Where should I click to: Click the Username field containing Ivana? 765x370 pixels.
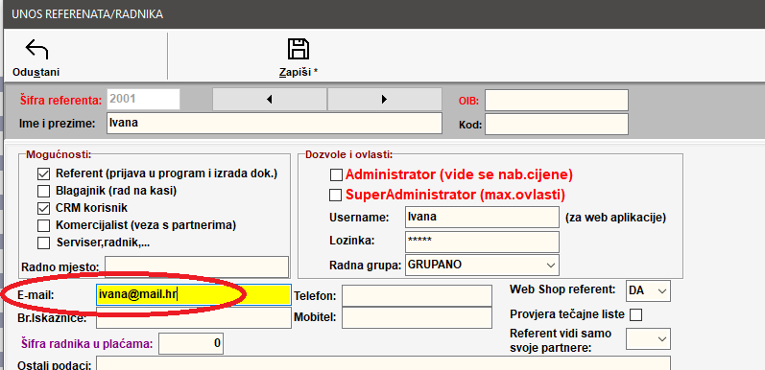(x=482, y=217)
